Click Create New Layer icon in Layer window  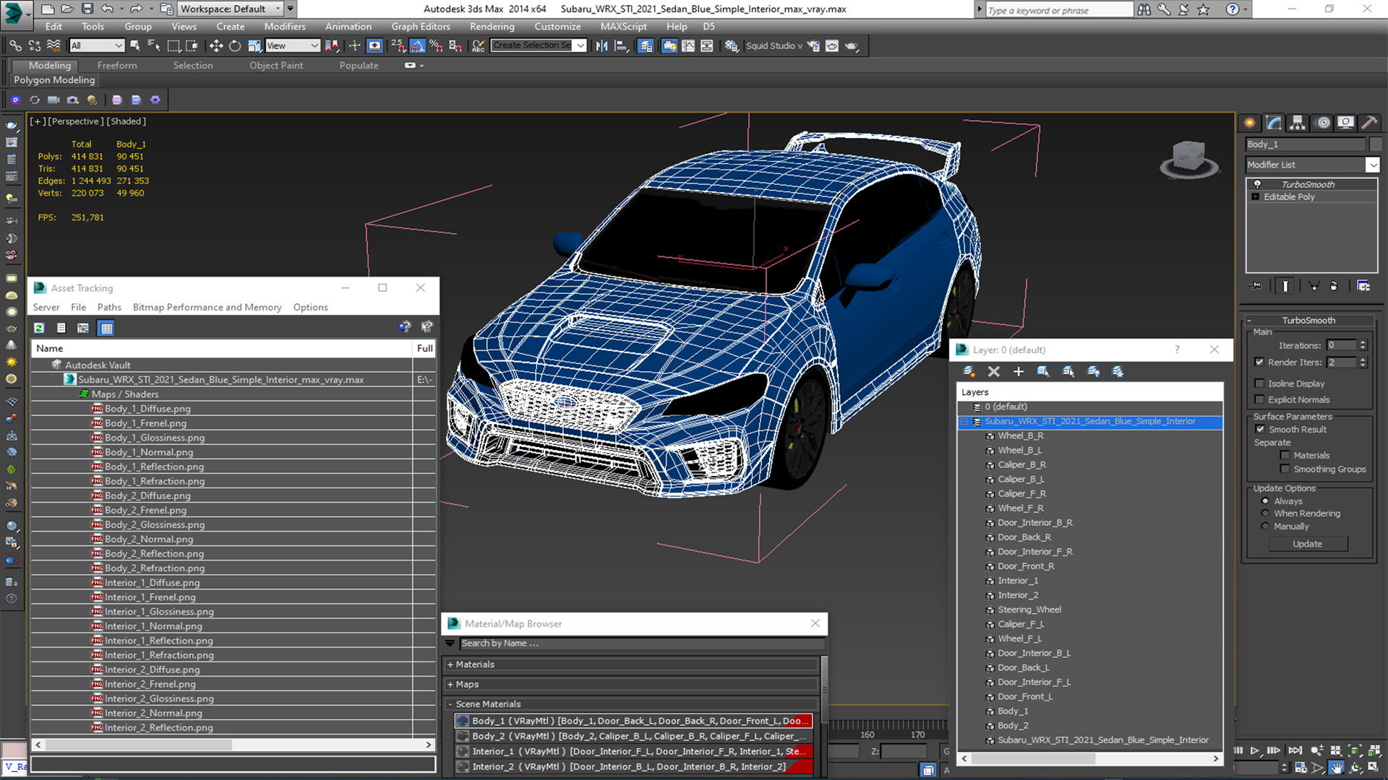[x=969, y=371]
